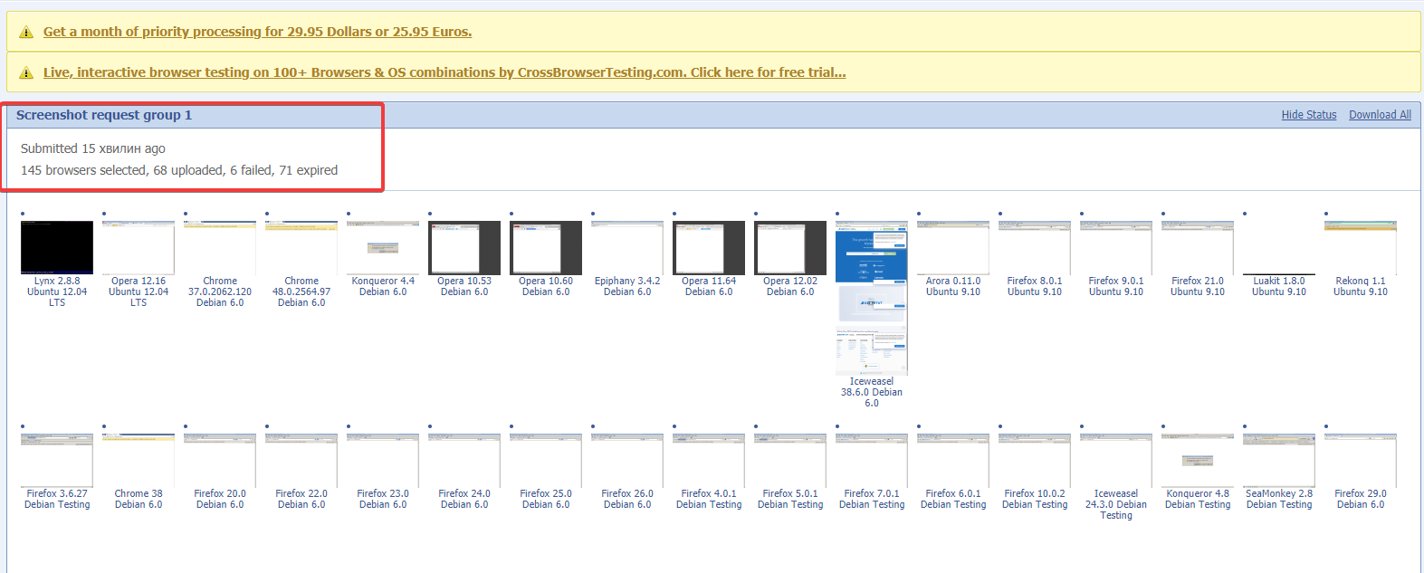Open the Firefox 9.0.1 screenshot thumbnail

[1116, 247]
